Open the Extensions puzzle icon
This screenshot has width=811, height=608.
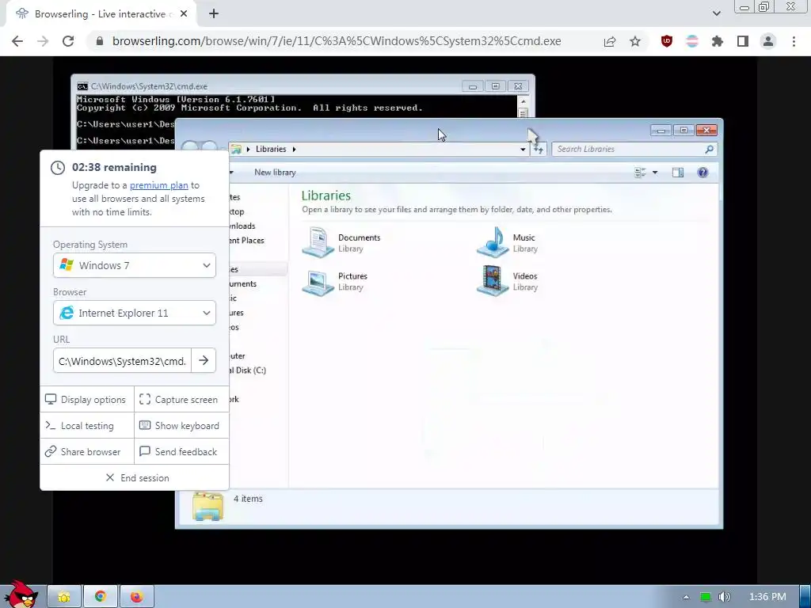[x=718, y=41]
